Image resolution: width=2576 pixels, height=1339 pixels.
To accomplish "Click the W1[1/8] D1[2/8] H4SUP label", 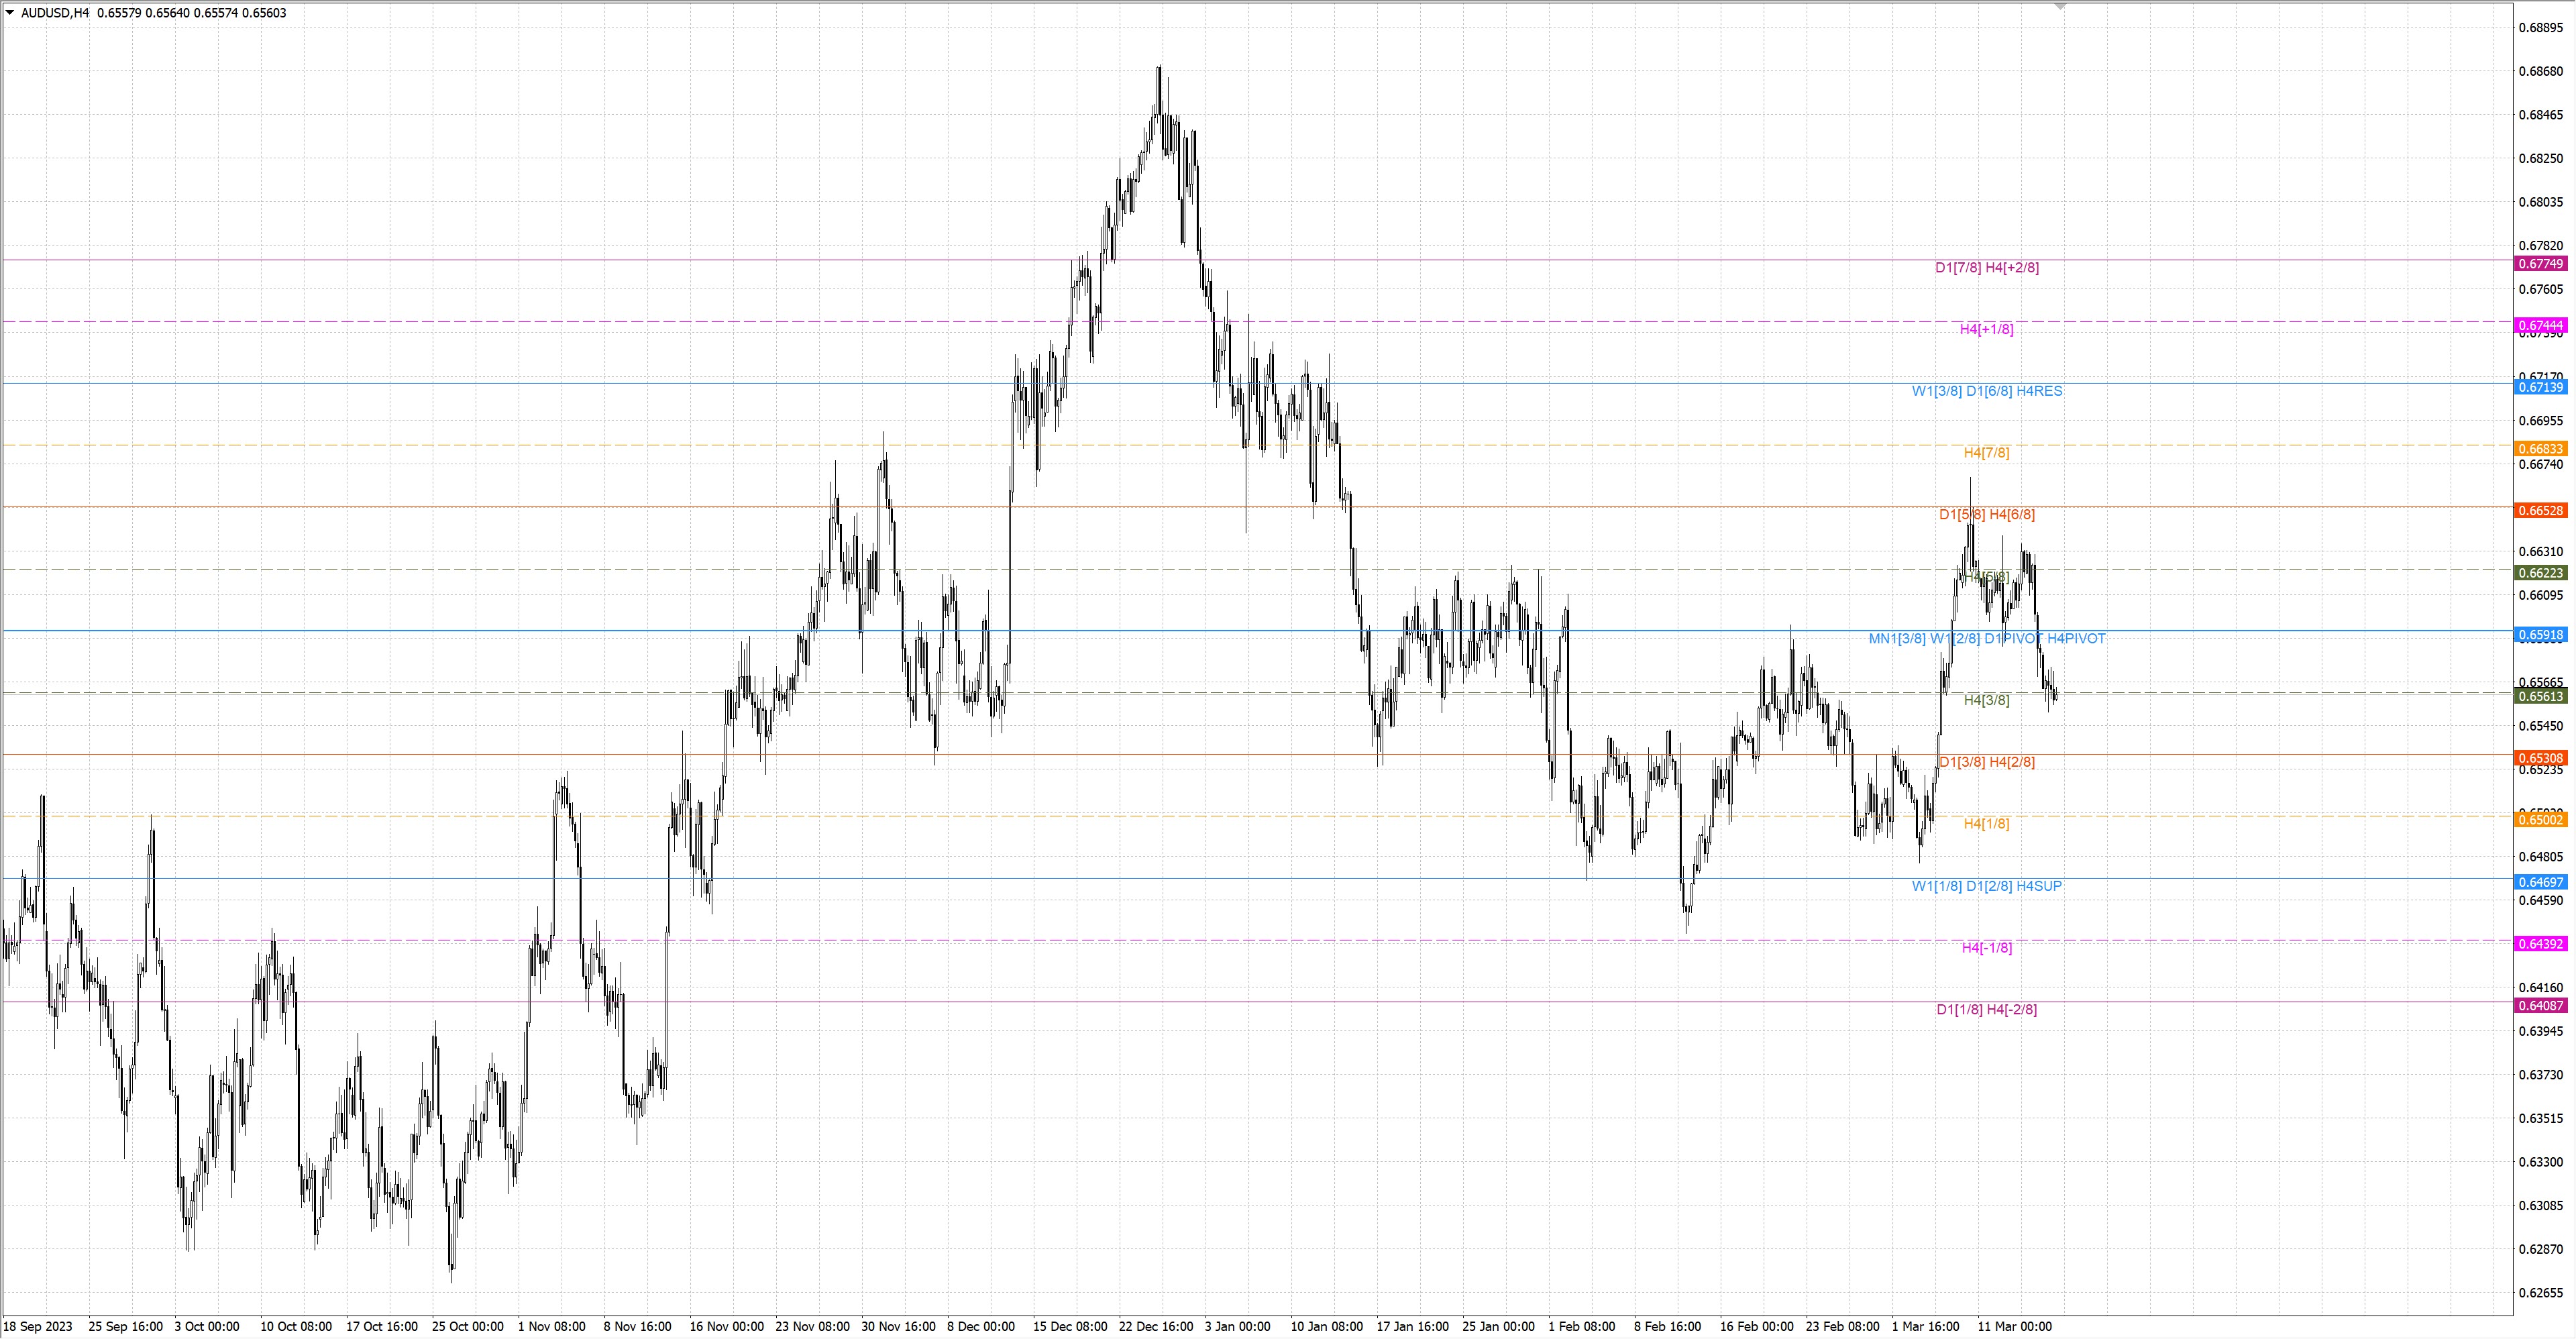I will (1986, 886).
